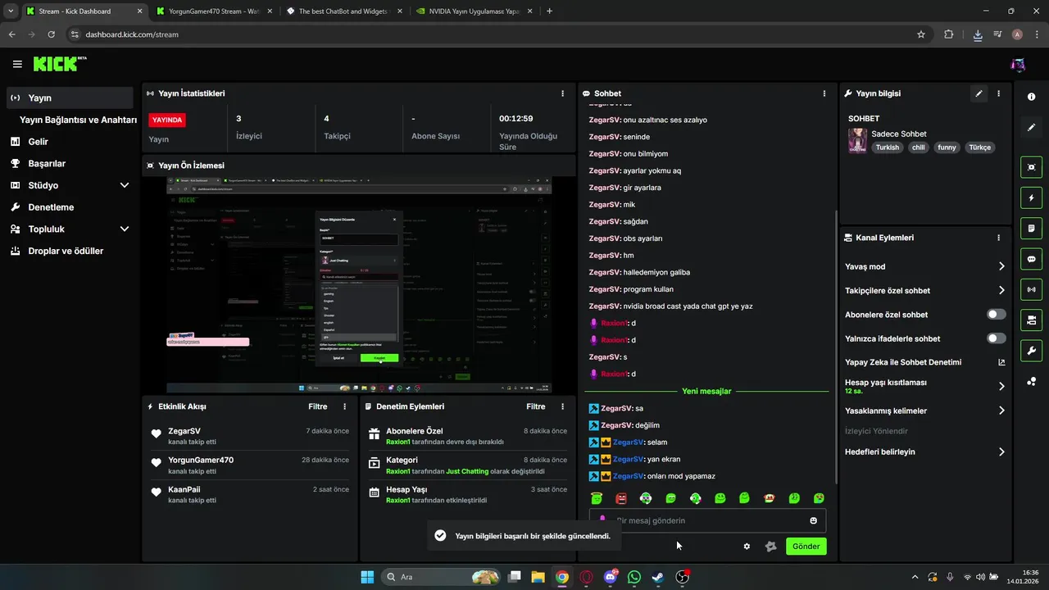Screen dimensions: 1049x590
Task: Open the hamburger menu next to the KICK logo
Action: 17,64
